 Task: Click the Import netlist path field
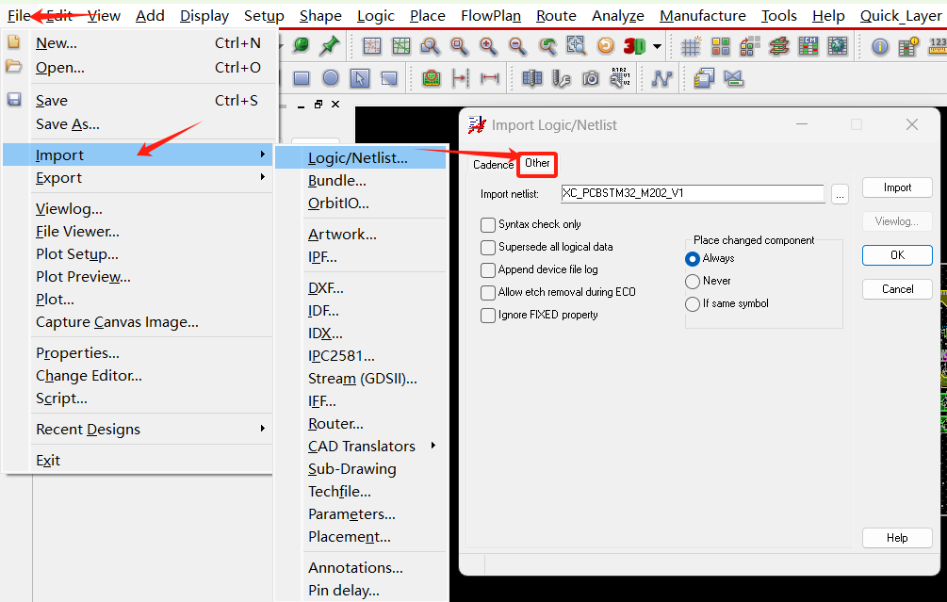693,193
